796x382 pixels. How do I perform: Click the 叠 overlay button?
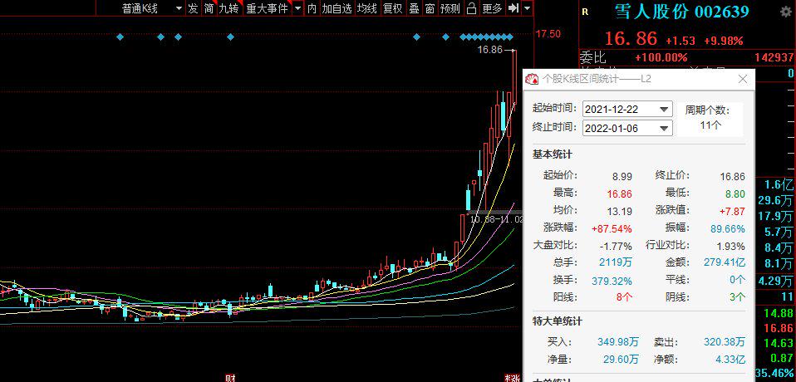pos(415,8)
